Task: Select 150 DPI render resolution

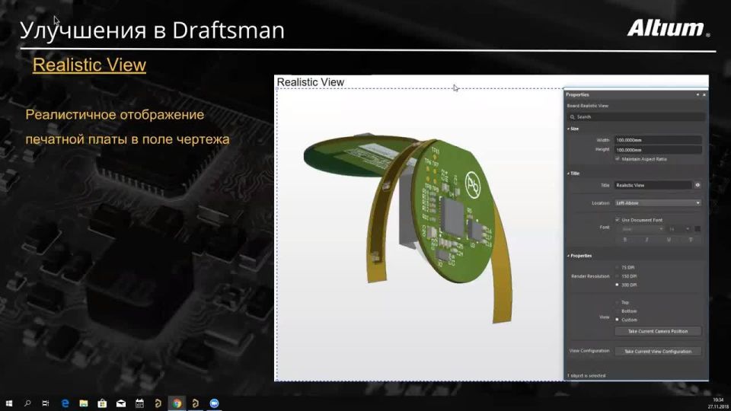Action: point(618,276)
